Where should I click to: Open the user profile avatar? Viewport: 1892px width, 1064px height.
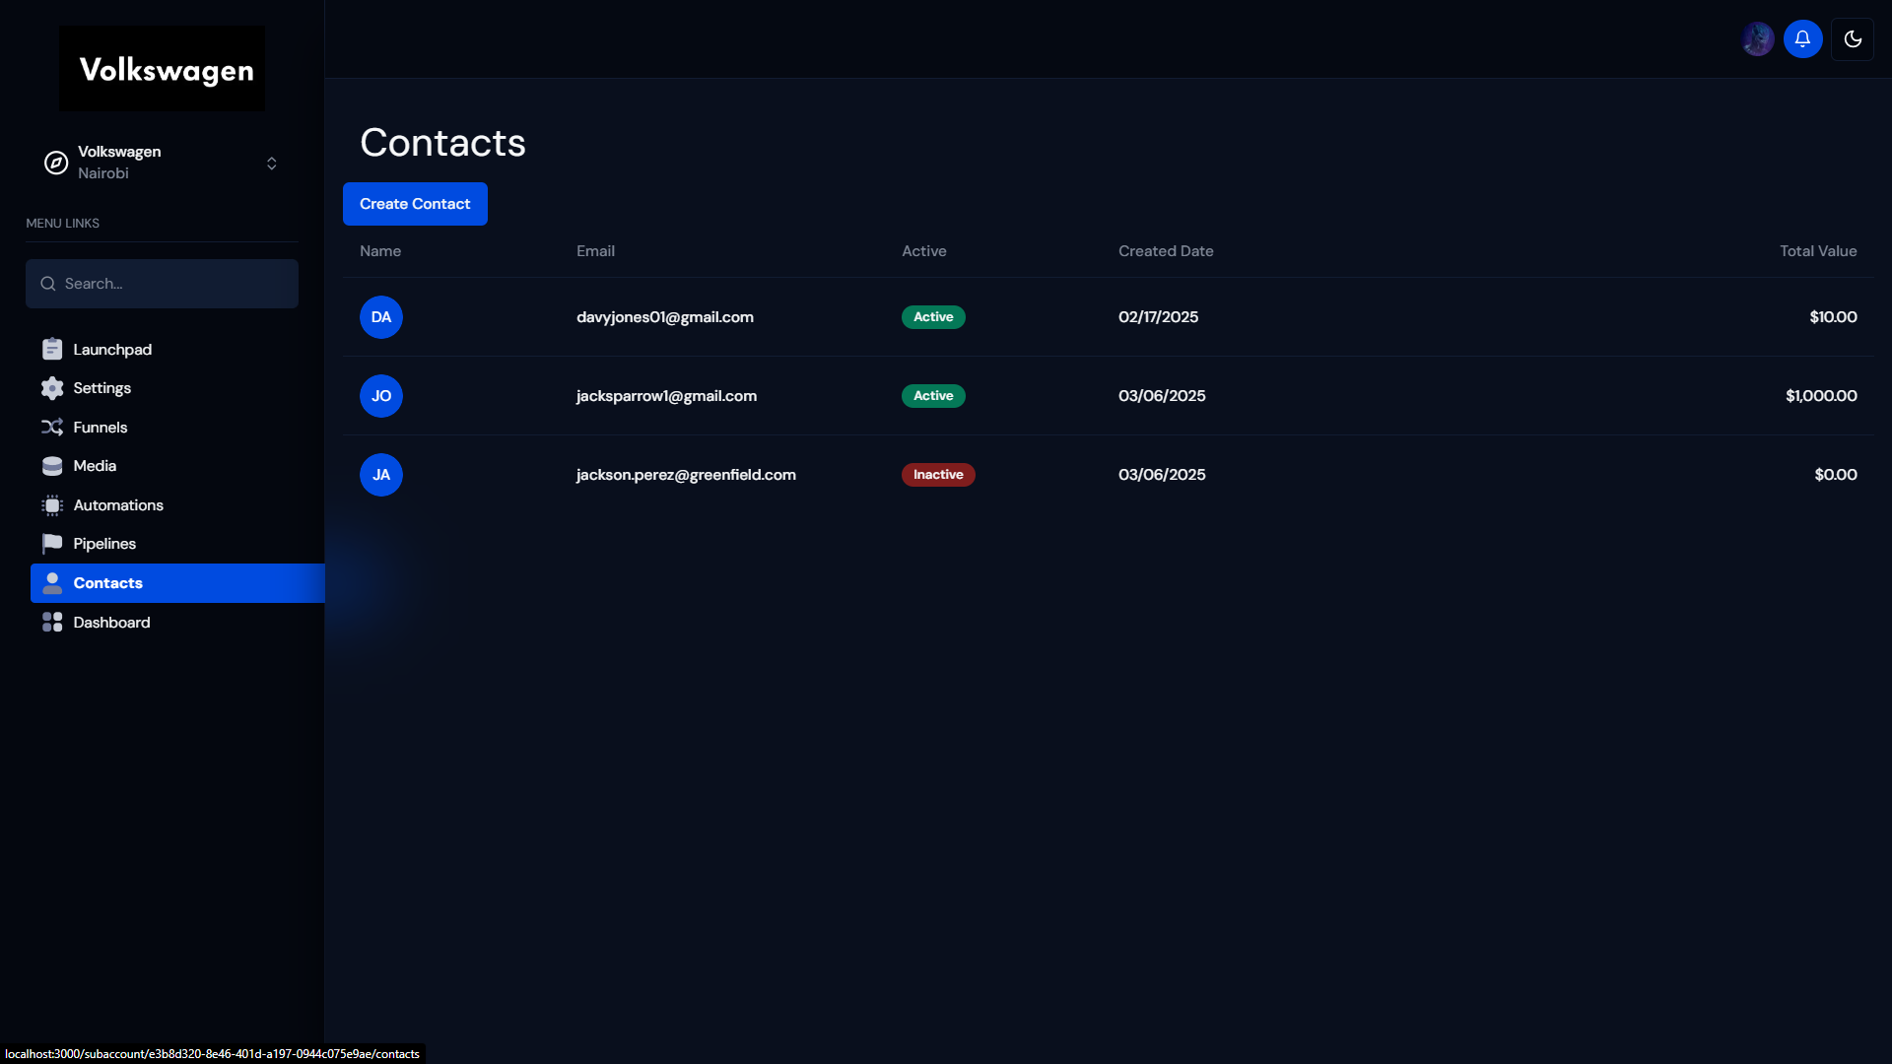1757,39
